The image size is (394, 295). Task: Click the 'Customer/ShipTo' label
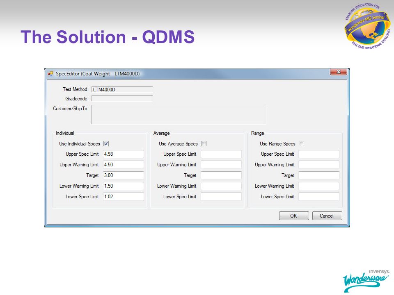pyautogui.click(x=70, y=109)
